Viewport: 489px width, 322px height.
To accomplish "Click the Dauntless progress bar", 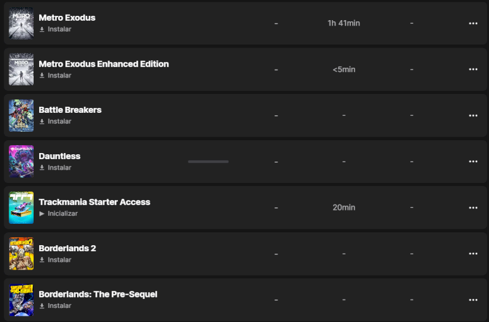I will tap(208, 162).
